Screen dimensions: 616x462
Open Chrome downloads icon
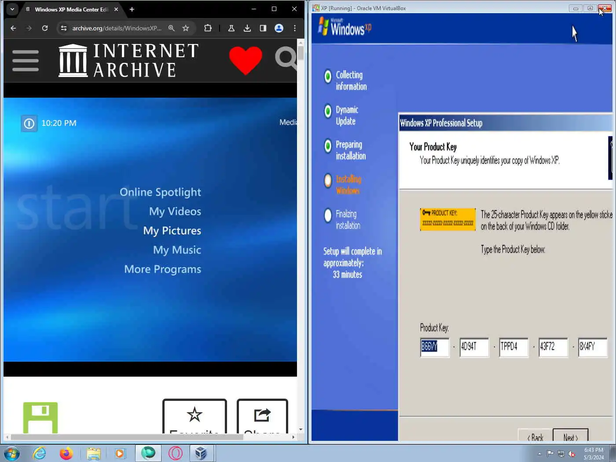(247, 28)
